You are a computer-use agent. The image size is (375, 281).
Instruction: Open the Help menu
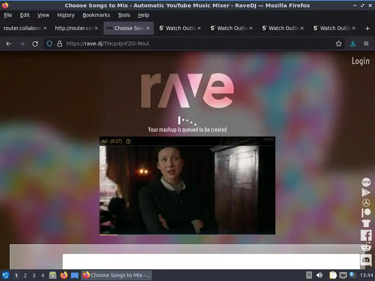(x=144, y=15)
